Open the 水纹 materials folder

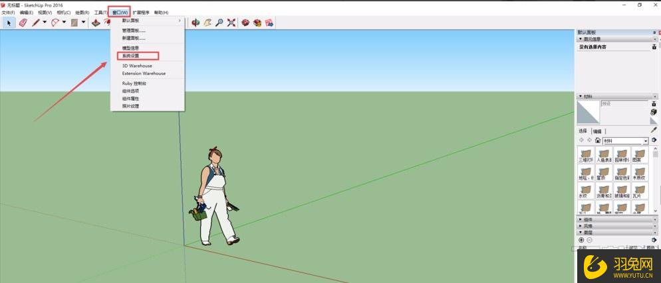click(586, 191)
